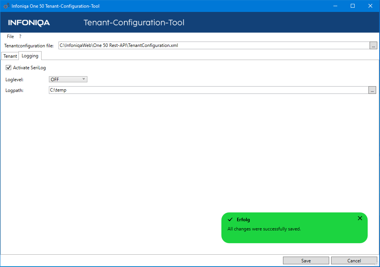Click the Tenantconfiguration file label

28,46
